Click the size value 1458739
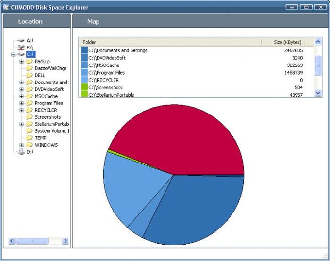The height and width of the screenshot is (261, 330). point(294,73)
